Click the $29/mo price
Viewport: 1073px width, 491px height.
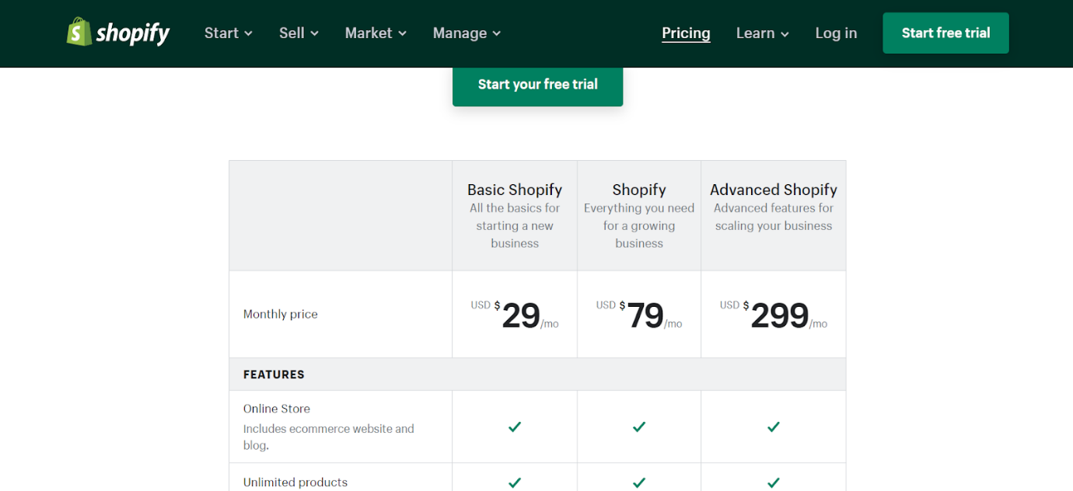point(515,315)
